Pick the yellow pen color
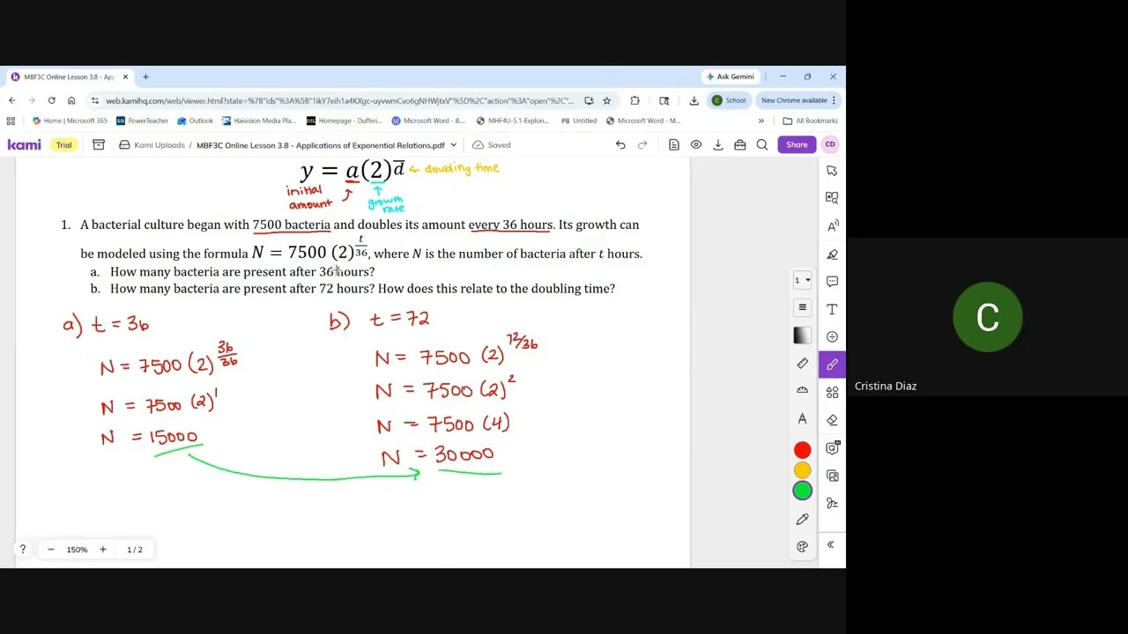This screenshot has height=634, width=1128. (802, 471)
